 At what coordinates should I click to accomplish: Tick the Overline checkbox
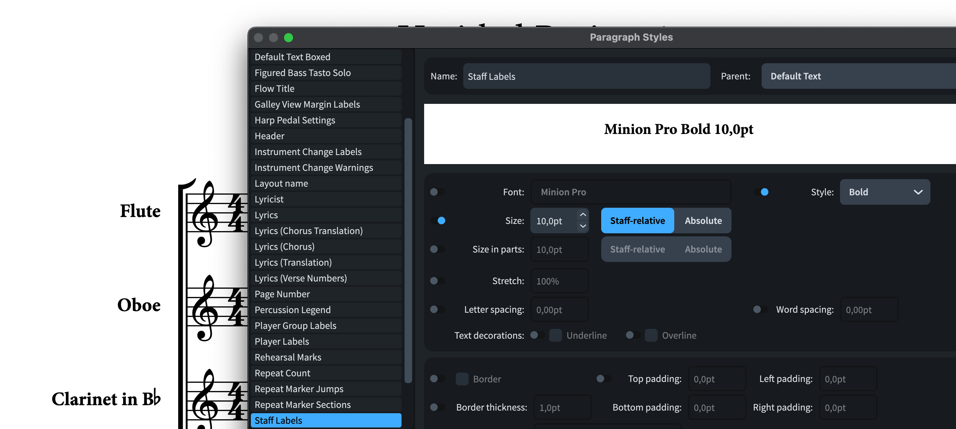tap(651, 335)
